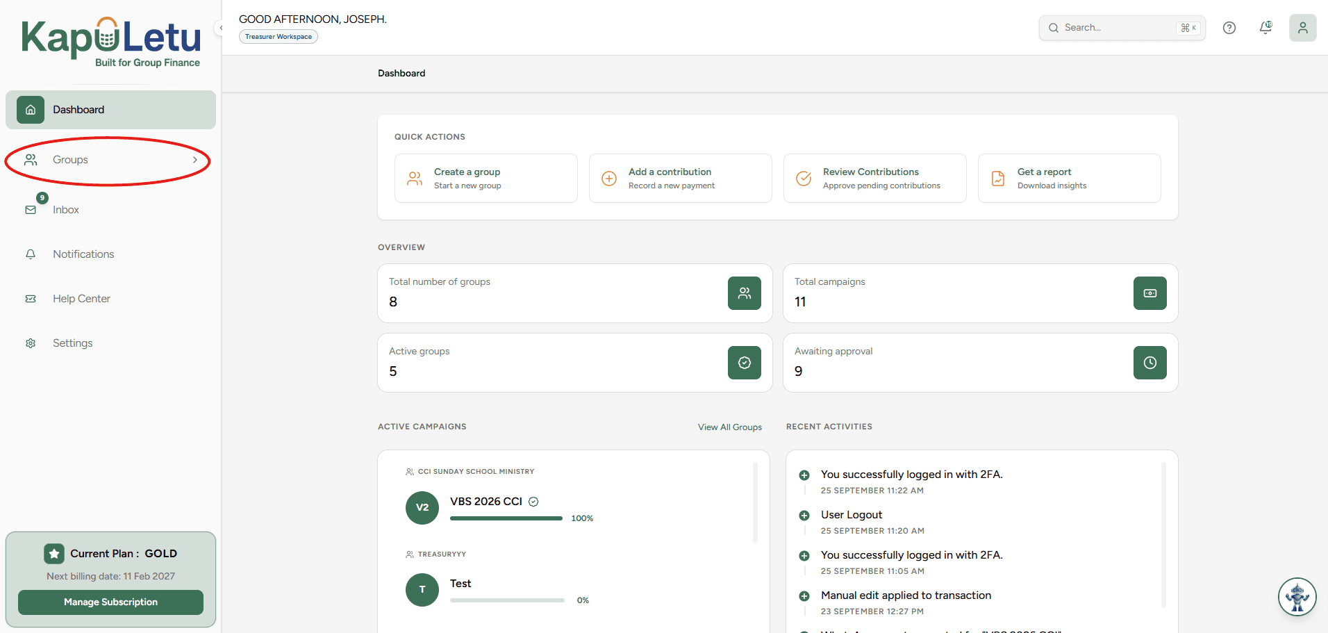The image size is (1328, 633).
Task: Open the chatbot assistant robot icon
Action: coord(1297,597)
